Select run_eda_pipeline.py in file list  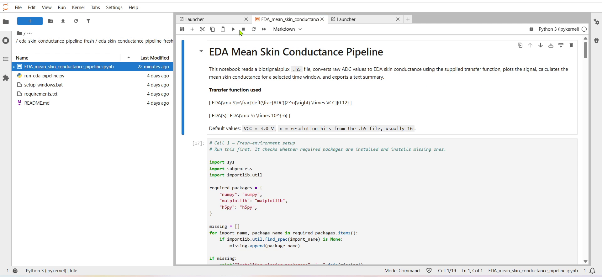[x=92, y=76]
